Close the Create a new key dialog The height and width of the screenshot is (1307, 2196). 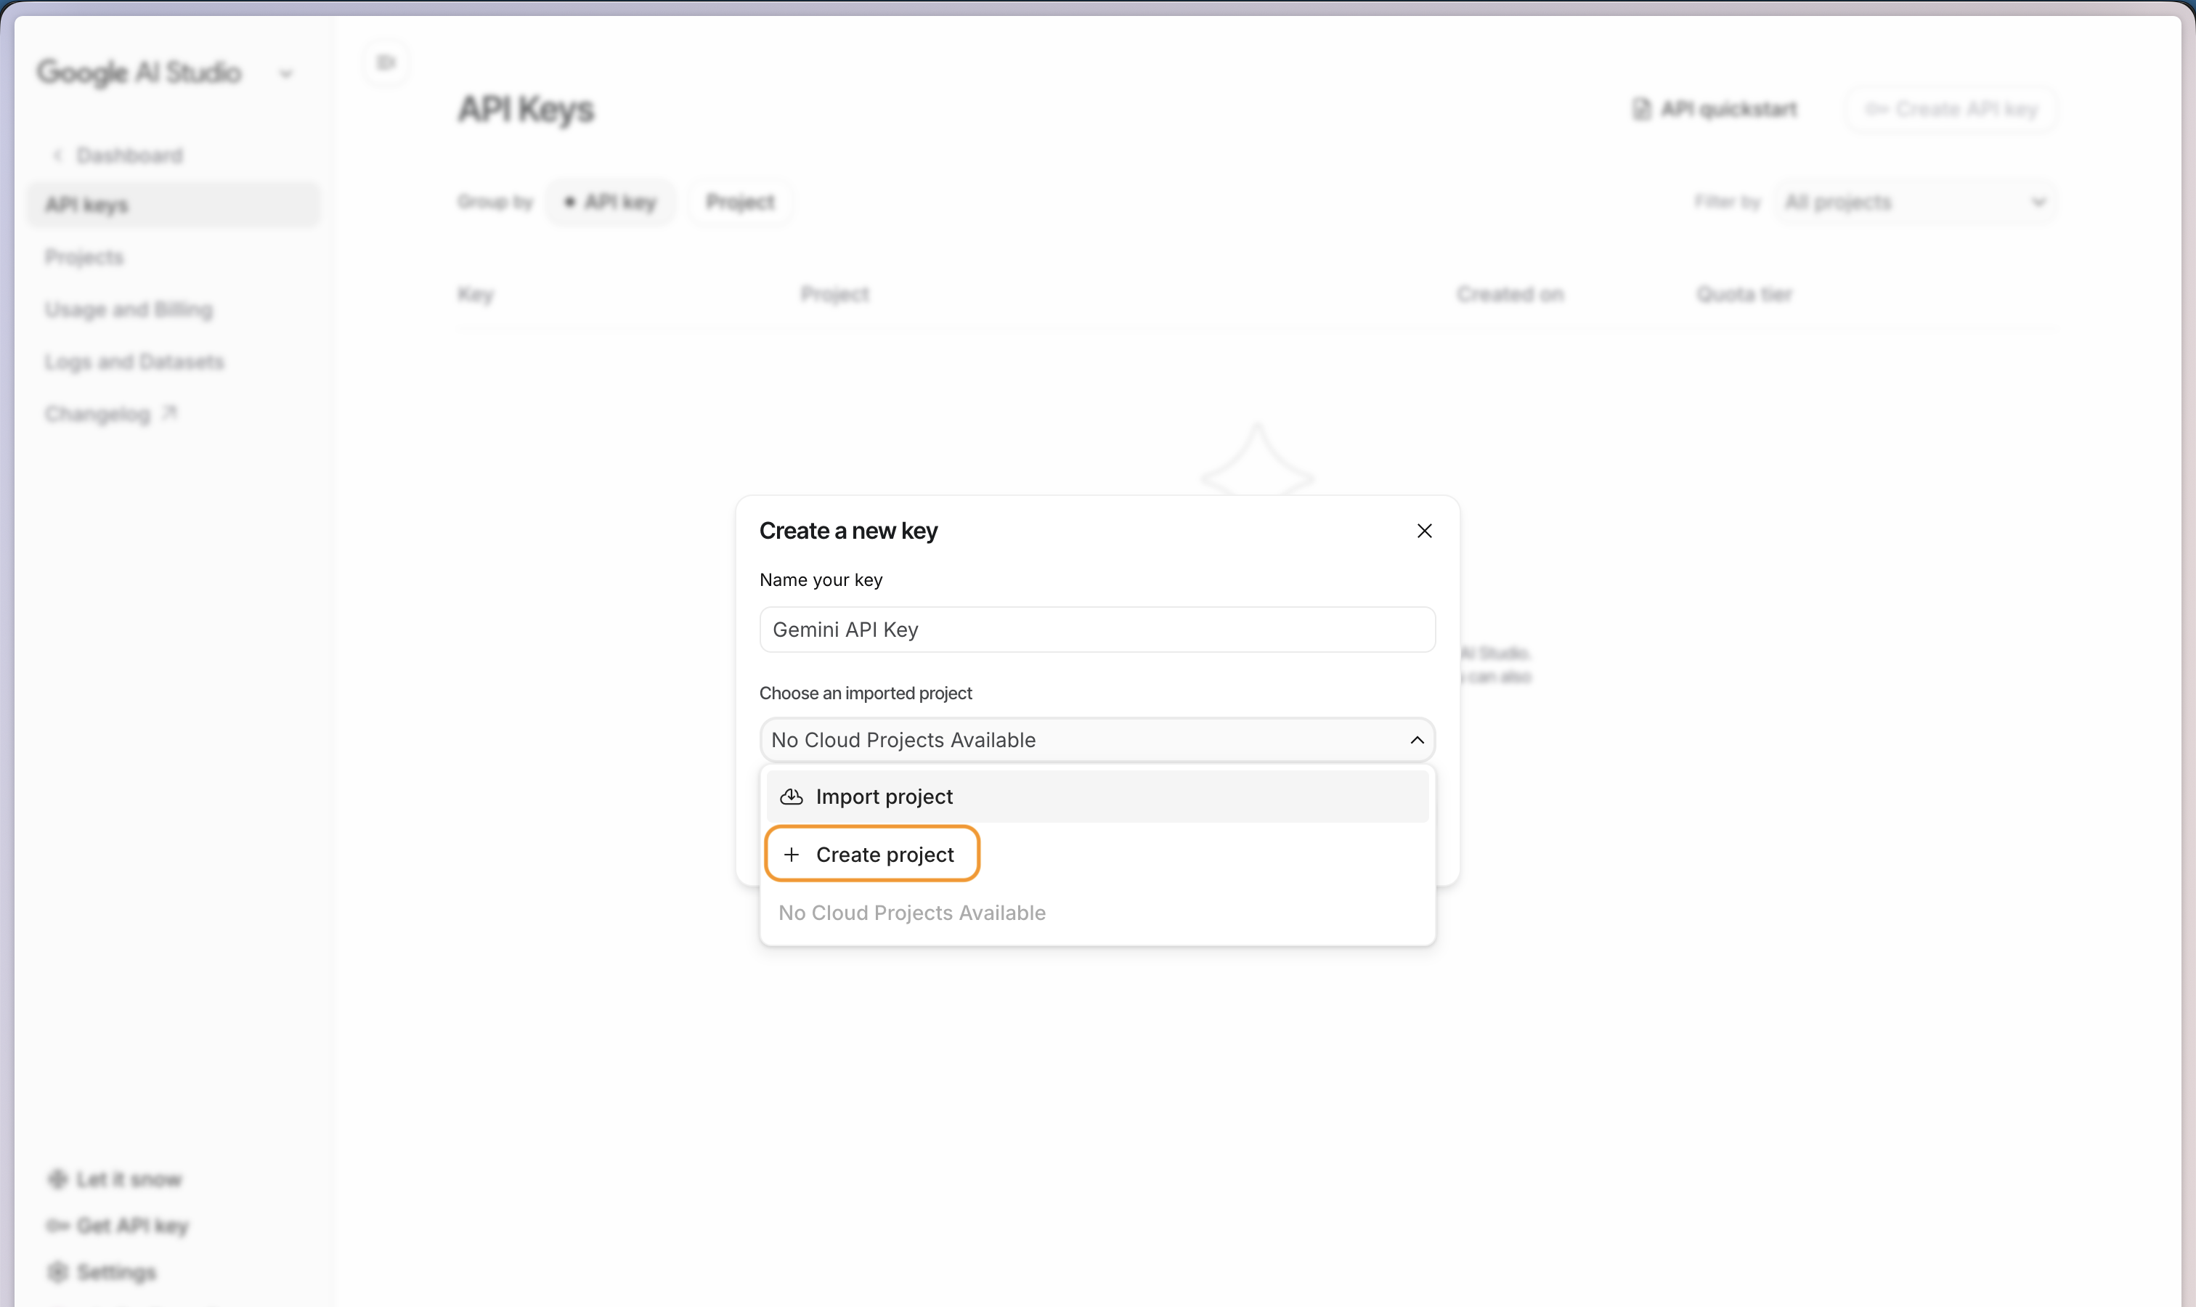(1423, 531)
